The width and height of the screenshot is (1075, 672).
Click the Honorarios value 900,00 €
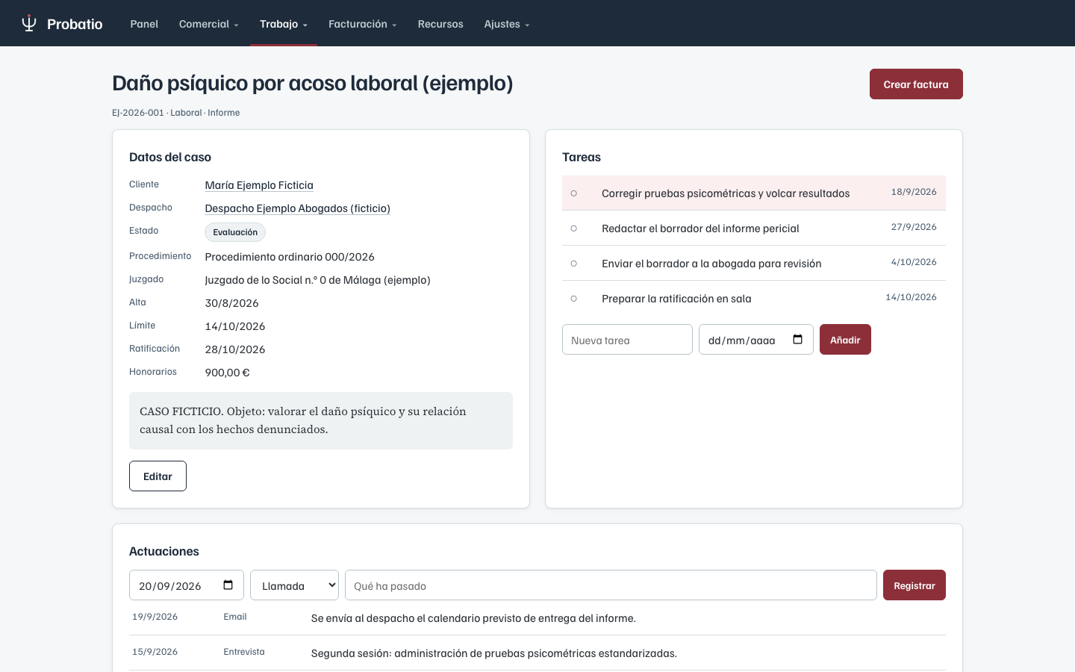pyautogui.click(x=228, y=373)
